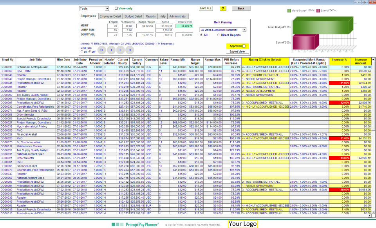Click the Your Logo placeholder
376x228 pixels.
click(243, 224)
